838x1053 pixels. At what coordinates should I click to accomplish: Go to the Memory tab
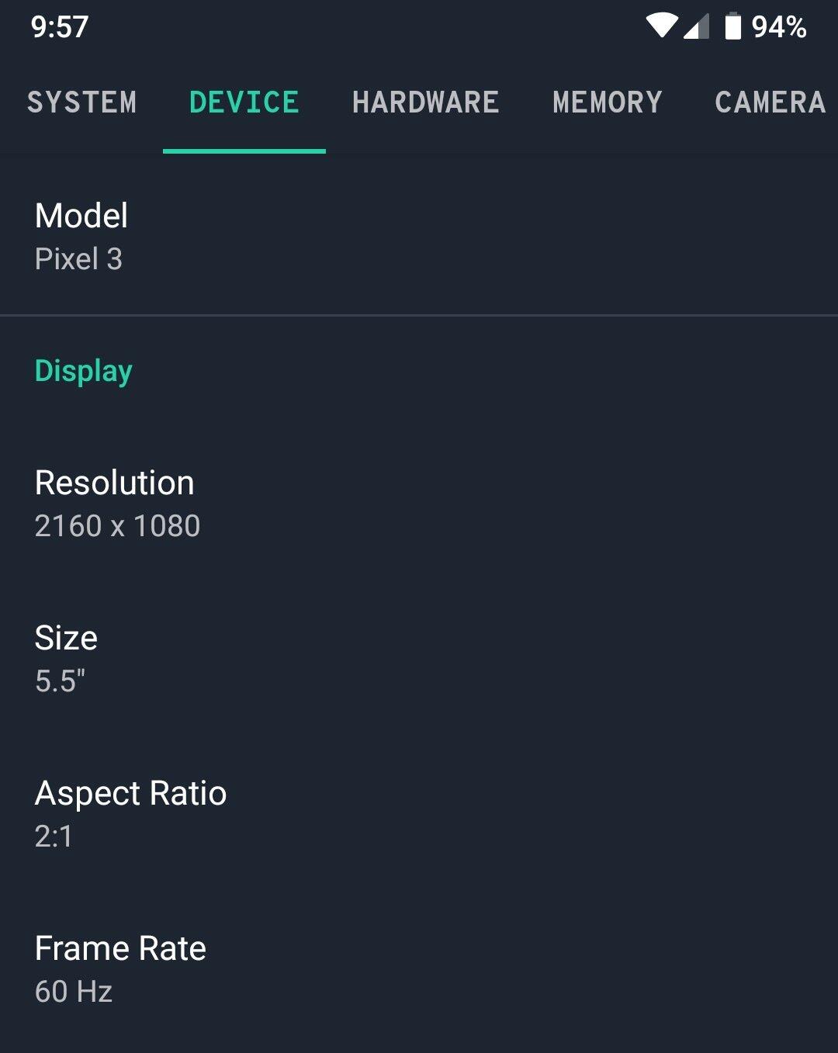click(x=607, y=102)
